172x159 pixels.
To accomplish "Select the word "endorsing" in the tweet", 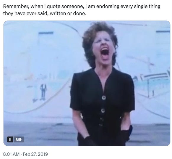I will point(108,7).
